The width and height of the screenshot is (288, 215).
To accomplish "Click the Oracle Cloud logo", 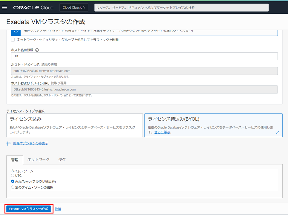I will tap(33, 7).
